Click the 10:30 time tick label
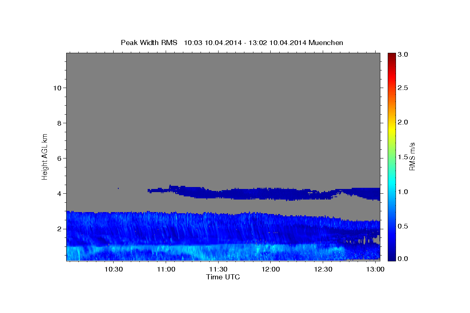 tap(114, 270)
